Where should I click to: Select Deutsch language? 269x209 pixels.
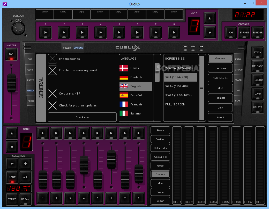[x=136, y=77]
